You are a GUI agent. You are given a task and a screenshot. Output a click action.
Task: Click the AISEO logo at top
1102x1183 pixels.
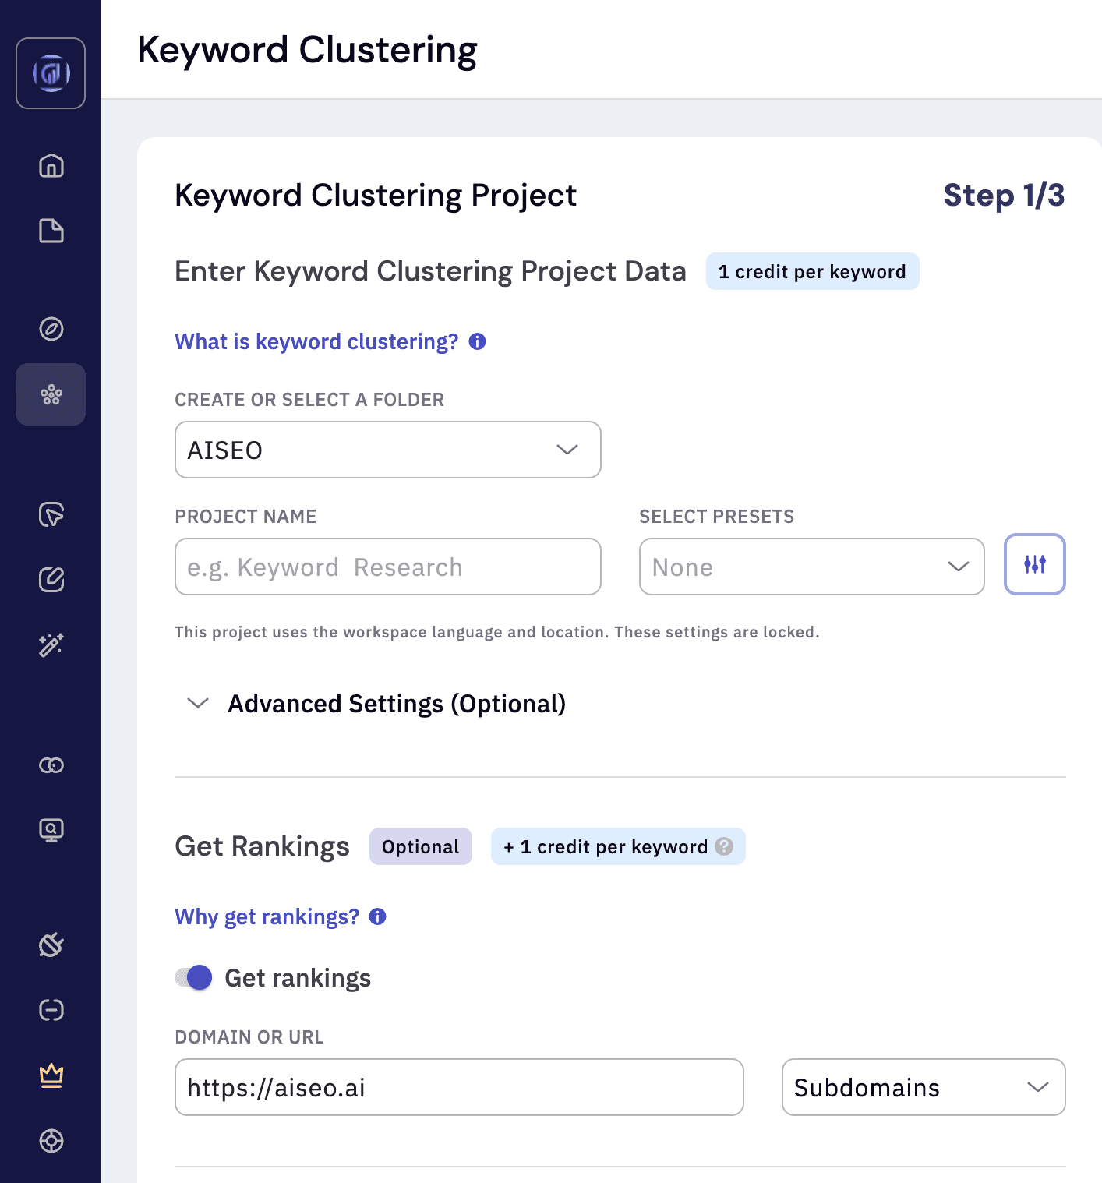(x=51, y=73)
